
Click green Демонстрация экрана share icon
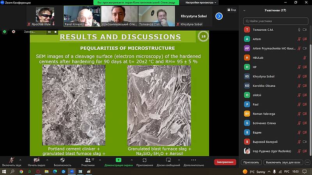(x=119, y=160)
